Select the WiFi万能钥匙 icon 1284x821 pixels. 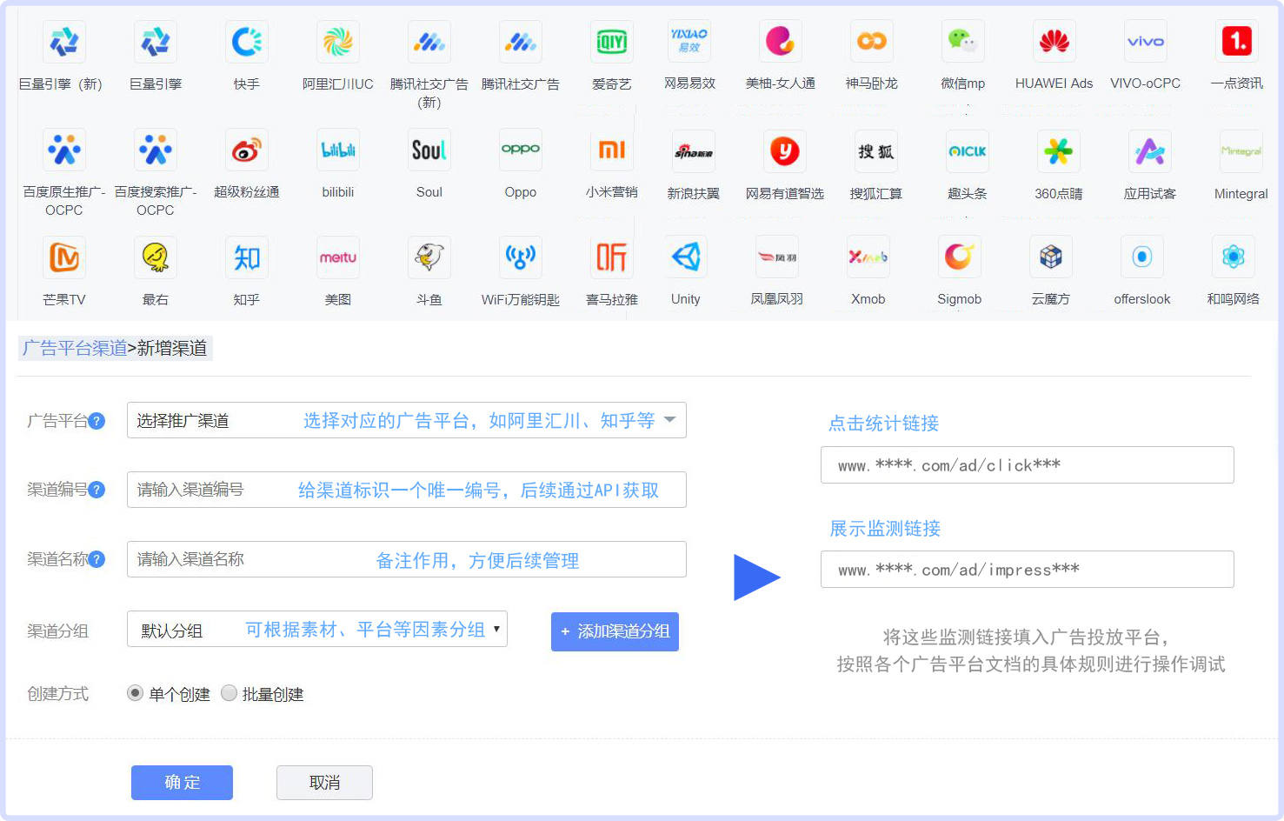pos(521,257)
